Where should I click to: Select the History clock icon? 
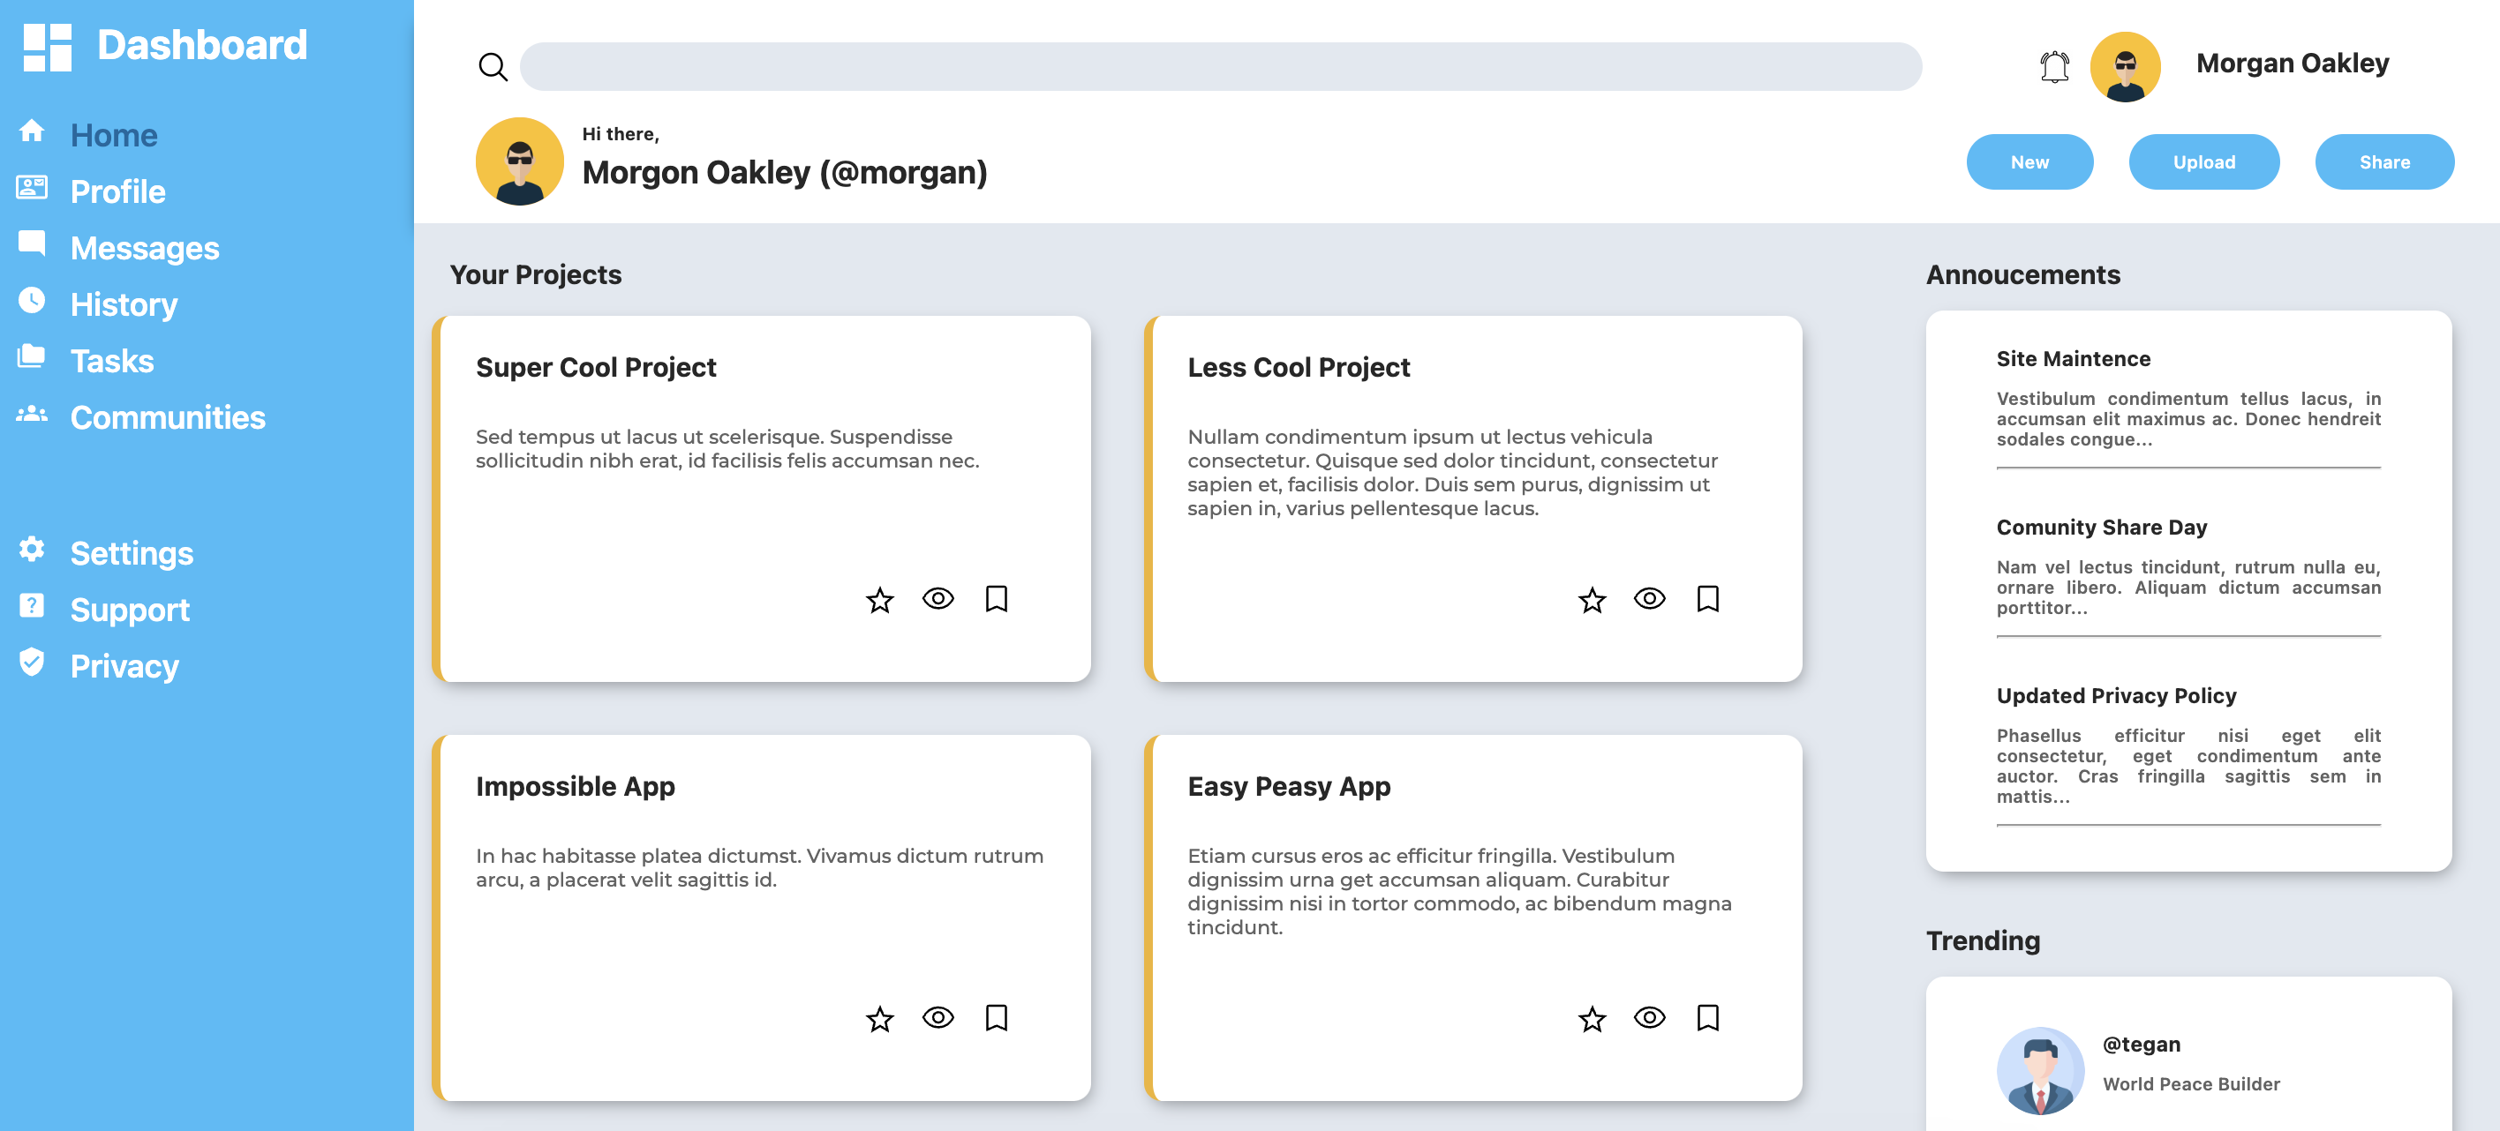click(31, 300)
